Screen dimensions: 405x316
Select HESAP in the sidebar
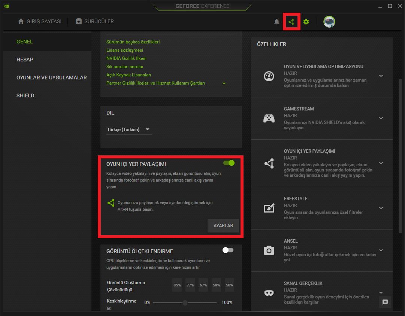[47, 60]
